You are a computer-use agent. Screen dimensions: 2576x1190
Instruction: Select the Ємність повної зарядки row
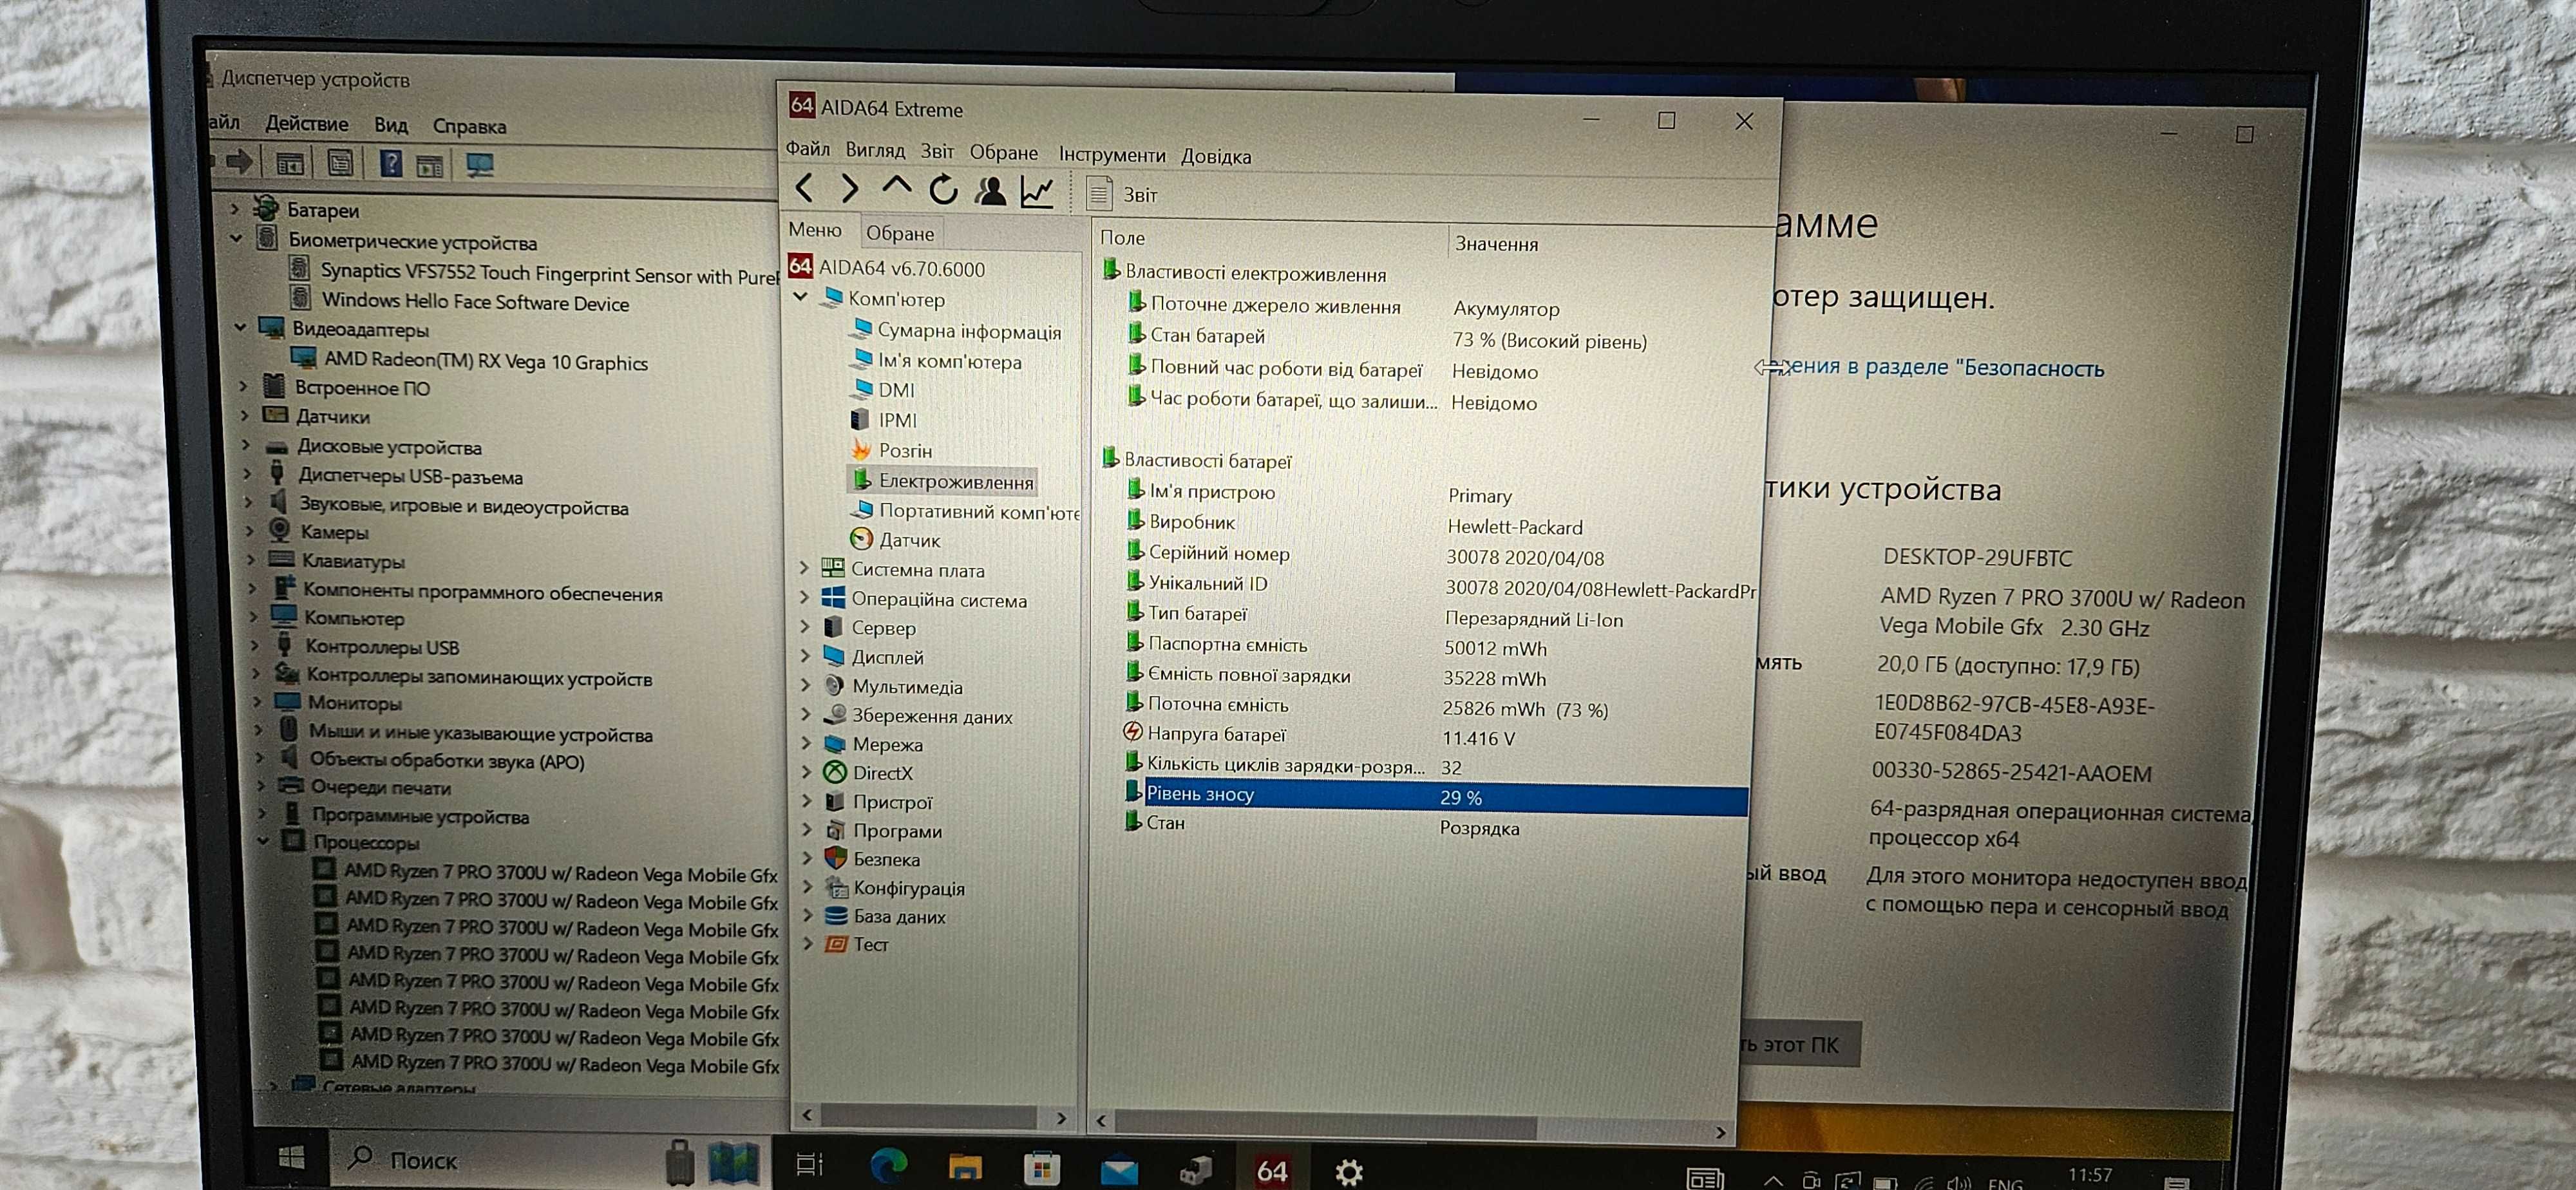point(1438,676)
